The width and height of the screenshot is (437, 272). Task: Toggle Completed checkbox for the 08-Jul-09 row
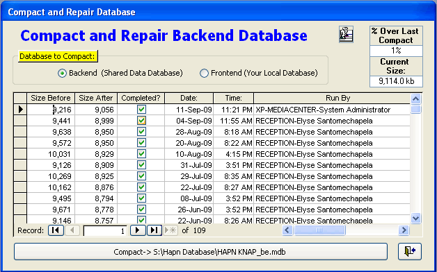(x=141, y=198)
